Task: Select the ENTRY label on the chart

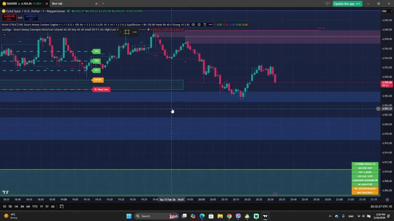Action: (x=98, y=80)
